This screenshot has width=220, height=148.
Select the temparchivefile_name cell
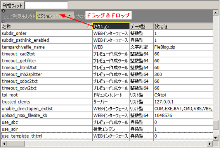tap(47, 47)
